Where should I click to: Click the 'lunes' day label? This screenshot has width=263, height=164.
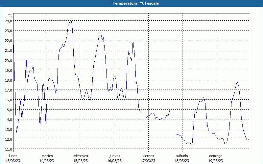pyautogui.click(x=13, y=156)
